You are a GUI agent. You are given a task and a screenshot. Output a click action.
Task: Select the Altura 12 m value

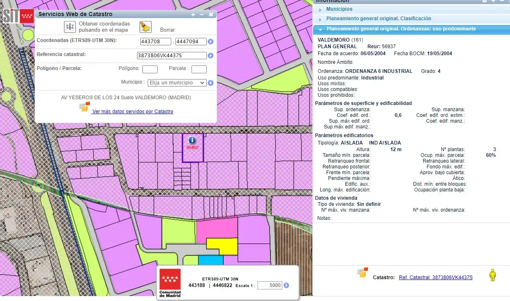coord(396,149)
